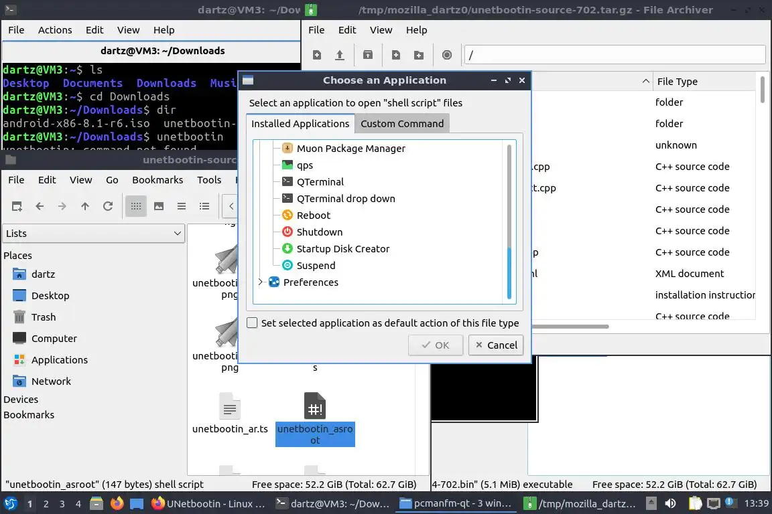The width and height of the screenshot is (772, 514).
Task: Click the sort arrow beside File Type column
Action: point(646,82)
